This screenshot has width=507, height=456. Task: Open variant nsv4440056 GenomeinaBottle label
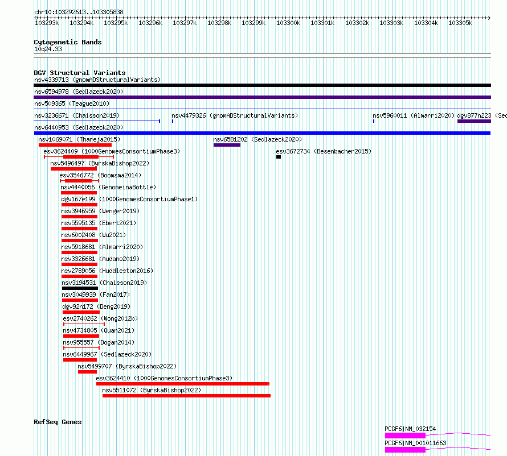(108, 187)
